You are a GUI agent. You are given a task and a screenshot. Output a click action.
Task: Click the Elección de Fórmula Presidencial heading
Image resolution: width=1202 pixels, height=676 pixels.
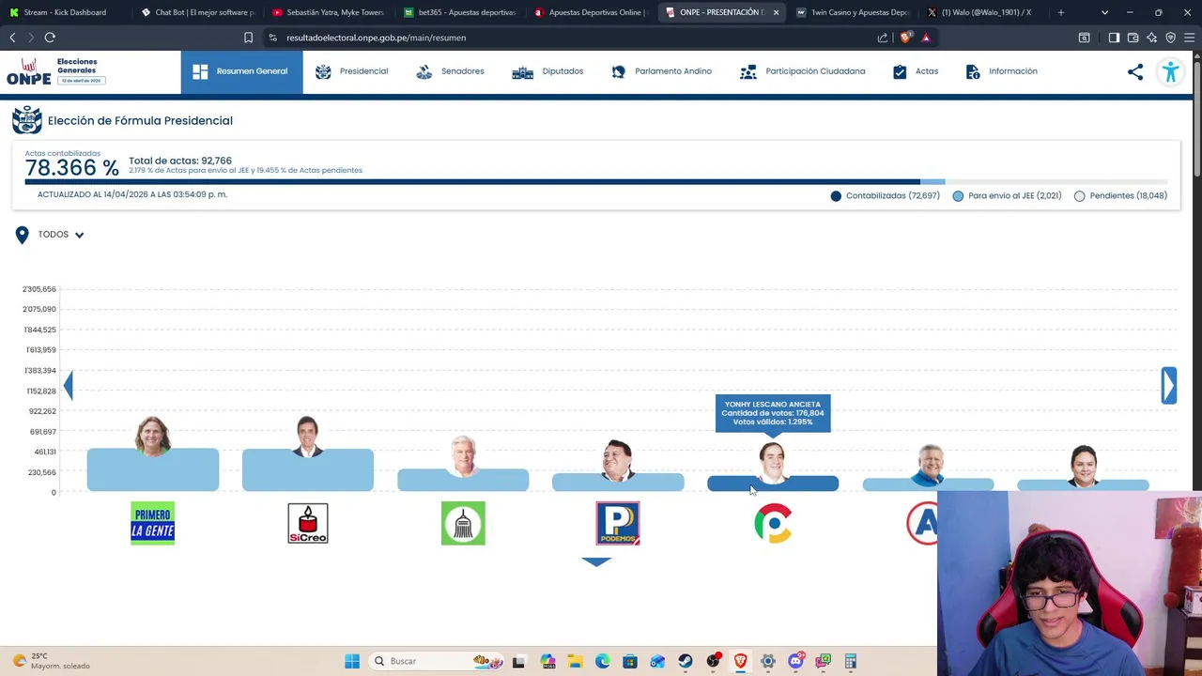[140, 120]
